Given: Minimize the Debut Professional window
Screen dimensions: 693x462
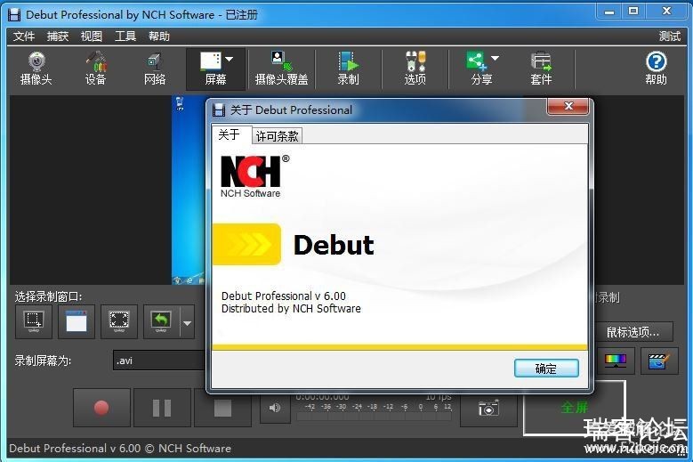Looking at the screenshot, I should [x=609, y=11].
